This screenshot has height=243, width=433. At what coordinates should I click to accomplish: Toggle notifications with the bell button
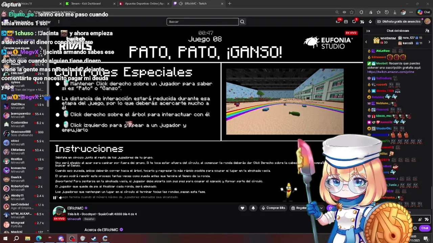click(253, 208)
